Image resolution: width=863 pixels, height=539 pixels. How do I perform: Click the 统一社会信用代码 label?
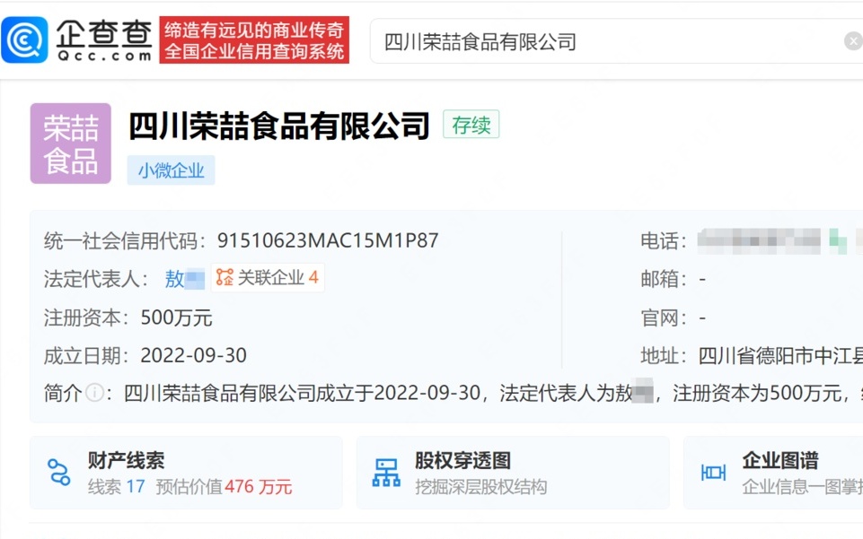pyautogui.click(x=125, y=240)
